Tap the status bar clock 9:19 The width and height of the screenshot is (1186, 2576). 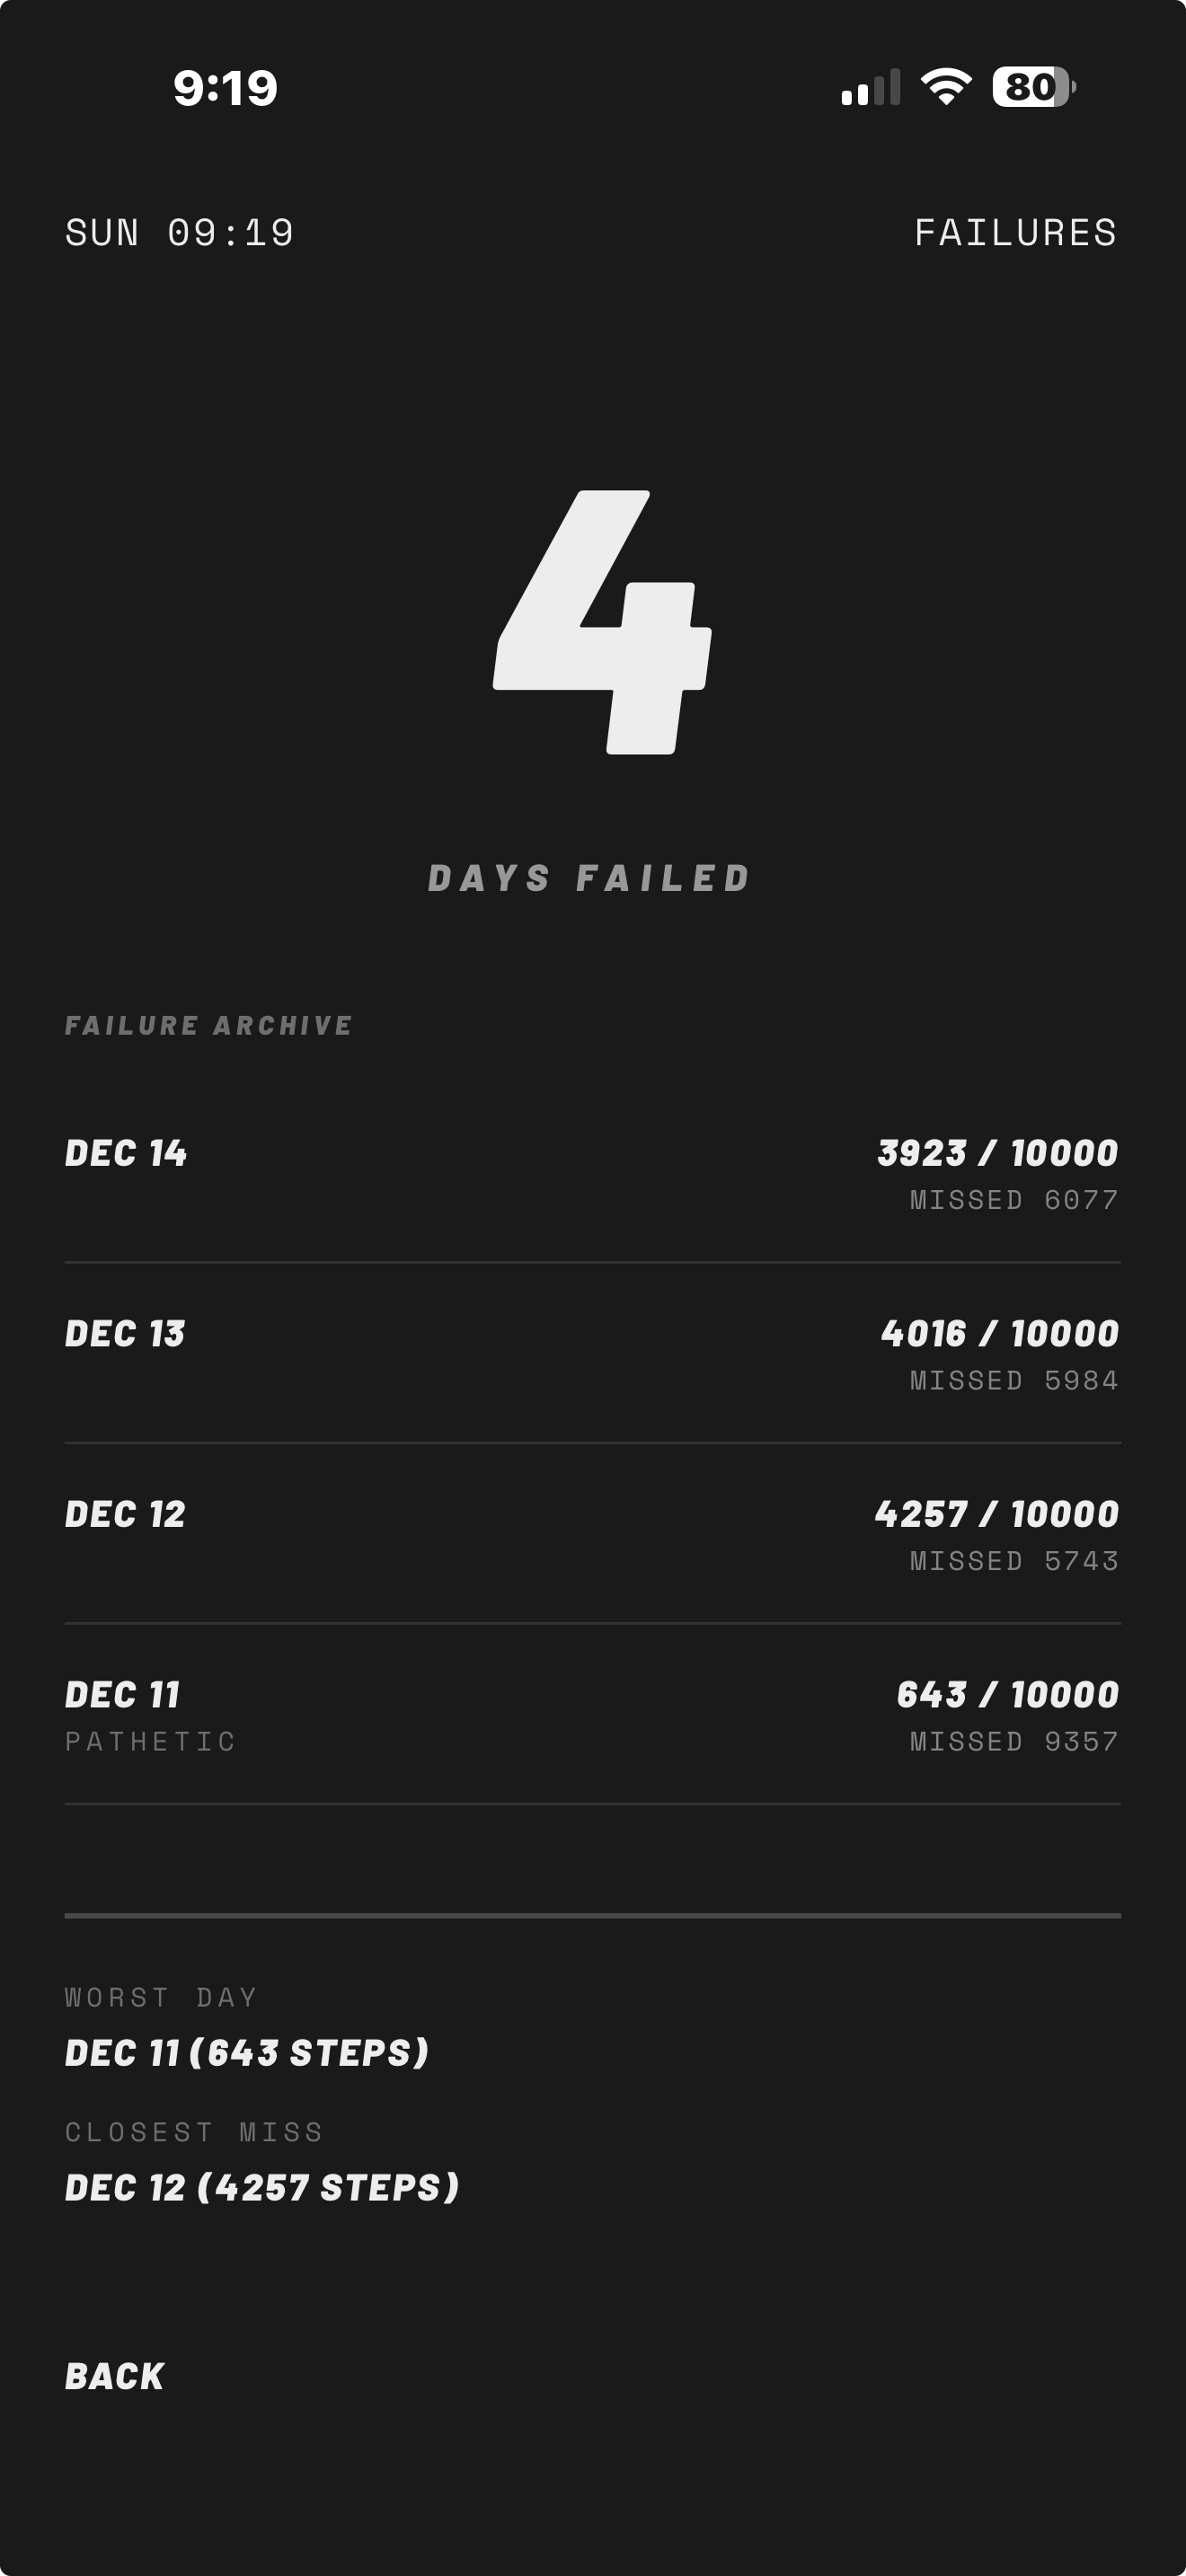[x=225, y=88]
